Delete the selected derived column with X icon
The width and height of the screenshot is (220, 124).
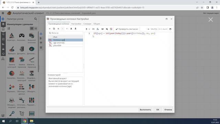click(x=58, y=29)
